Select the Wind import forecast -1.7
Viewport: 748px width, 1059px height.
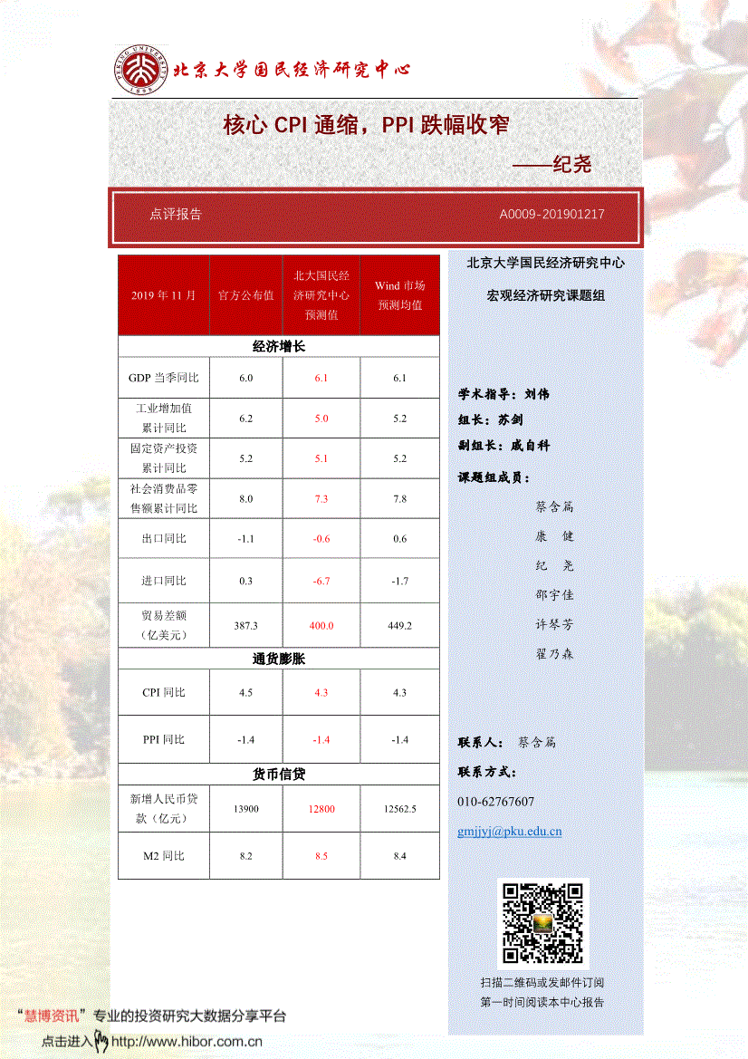click(399, 581)
